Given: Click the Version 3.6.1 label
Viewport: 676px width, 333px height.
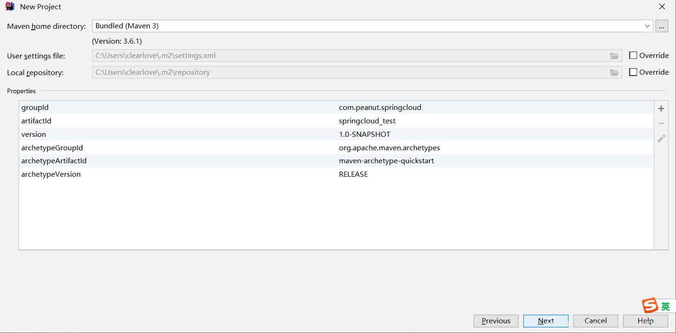Looking at the screenshot, I should point(117,41).
